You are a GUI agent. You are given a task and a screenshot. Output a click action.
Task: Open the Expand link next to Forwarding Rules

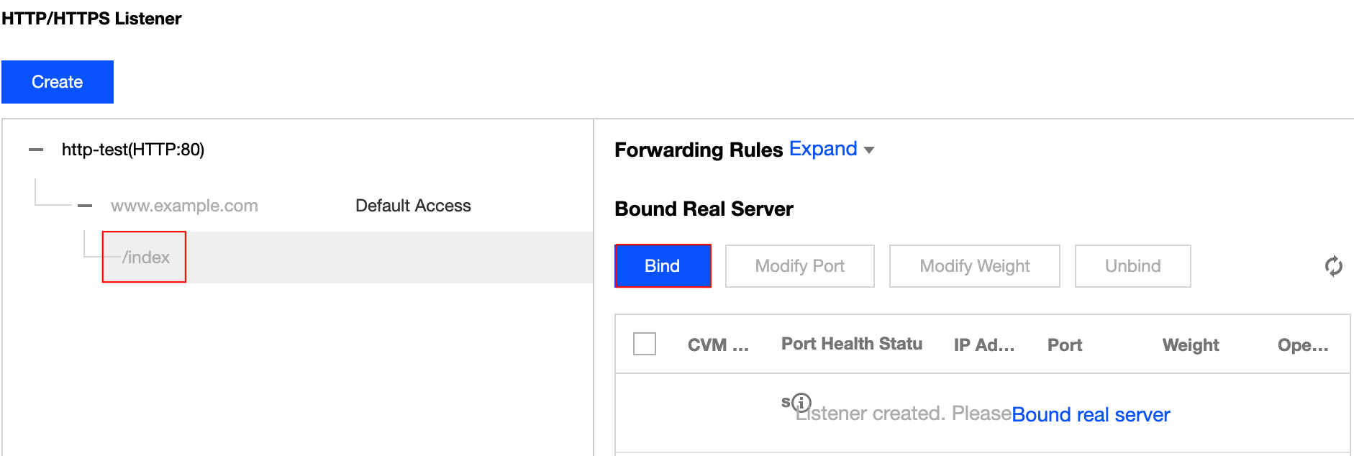tap(822, 149)
